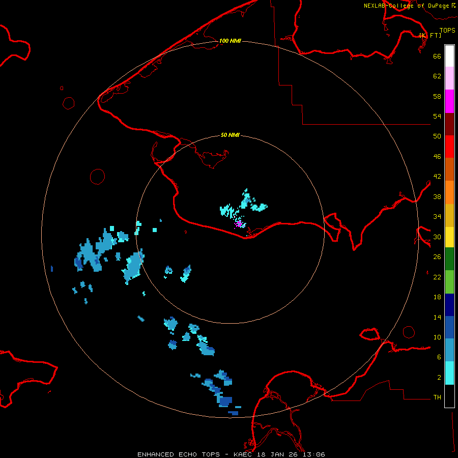
Task: Select the yellow legend swatch
Action: coord(449,237)
